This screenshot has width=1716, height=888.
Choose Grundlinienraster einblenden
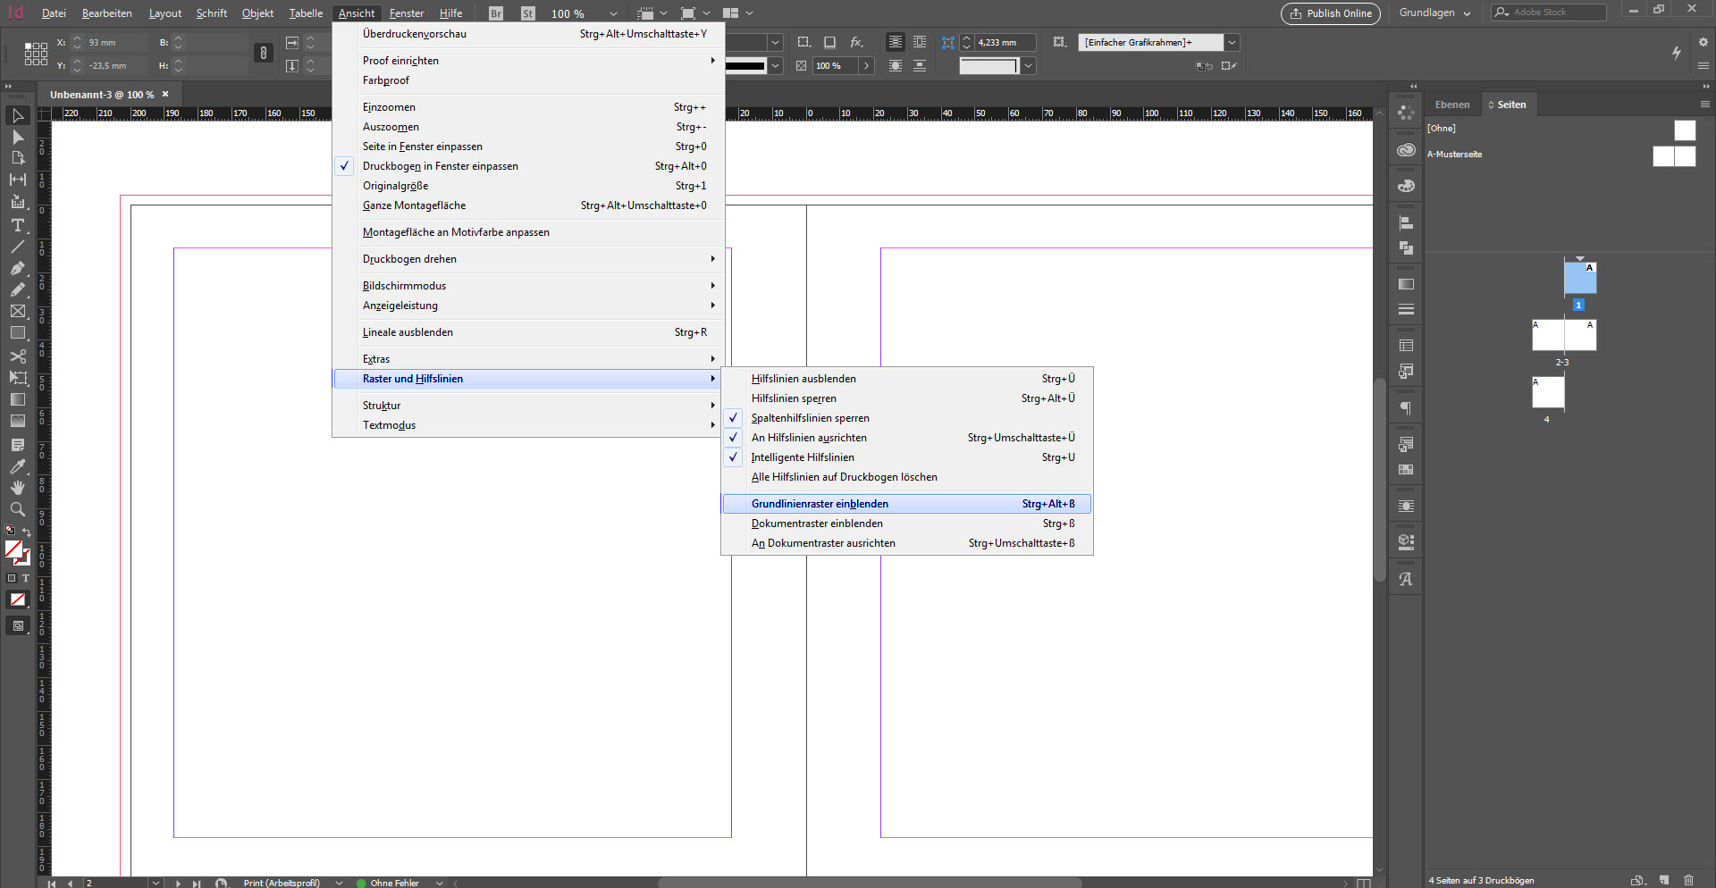(x=820, y=504)
